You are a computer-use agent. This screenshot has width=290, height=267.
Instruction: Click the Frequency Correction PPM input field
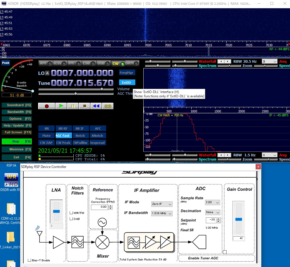pyautogui.click(x=100, y=207)
